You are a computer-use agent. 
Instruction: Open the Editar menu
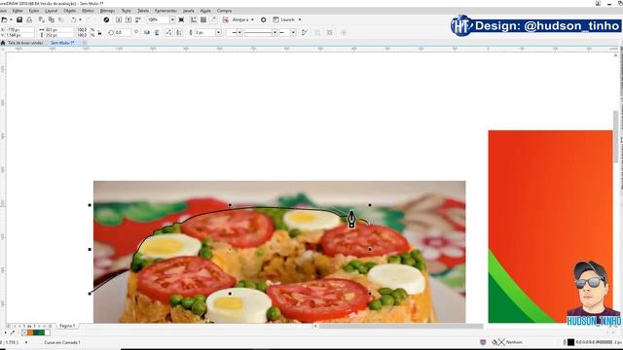pos(18,11)
